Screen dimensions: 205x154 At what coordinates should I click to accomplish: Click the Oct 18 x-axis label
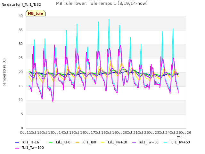[100, 133]
